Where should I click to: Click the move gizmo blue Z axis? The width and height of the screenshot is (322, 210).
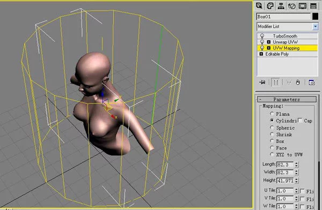103,95
